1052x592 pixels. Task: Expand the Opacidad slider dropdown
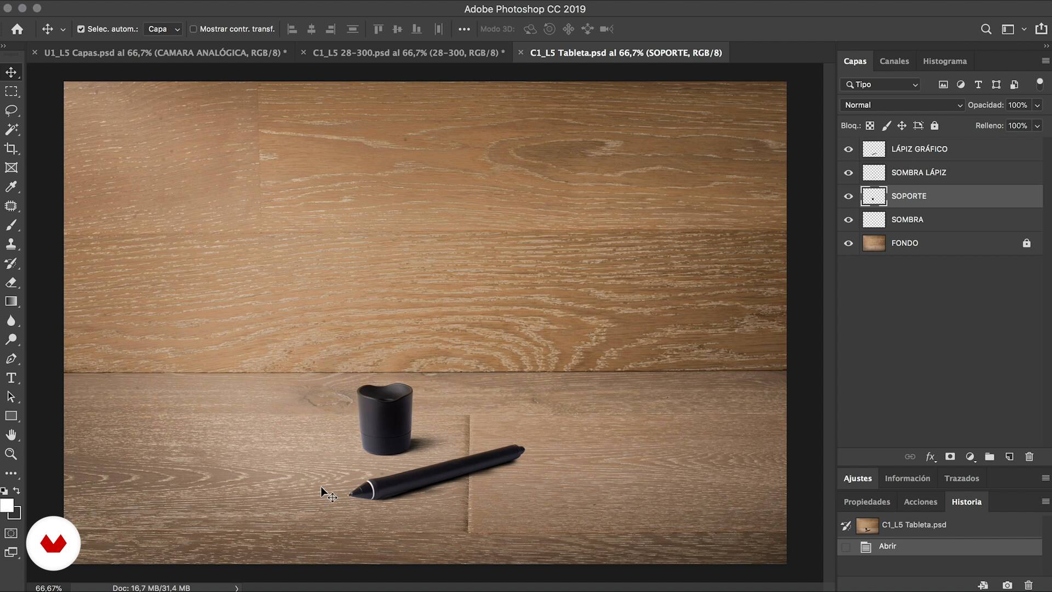1037,105
